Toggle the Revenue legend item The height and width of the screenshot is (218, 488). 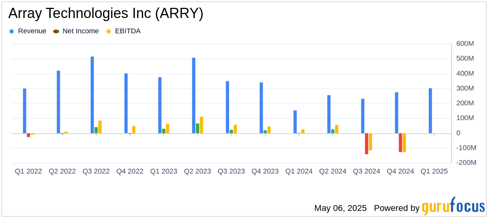tap(28, 31)
